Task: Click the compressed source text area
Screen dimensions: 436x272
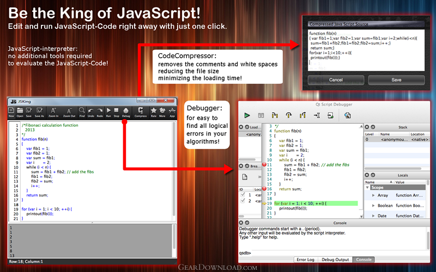Action: (x=366, y=50)
